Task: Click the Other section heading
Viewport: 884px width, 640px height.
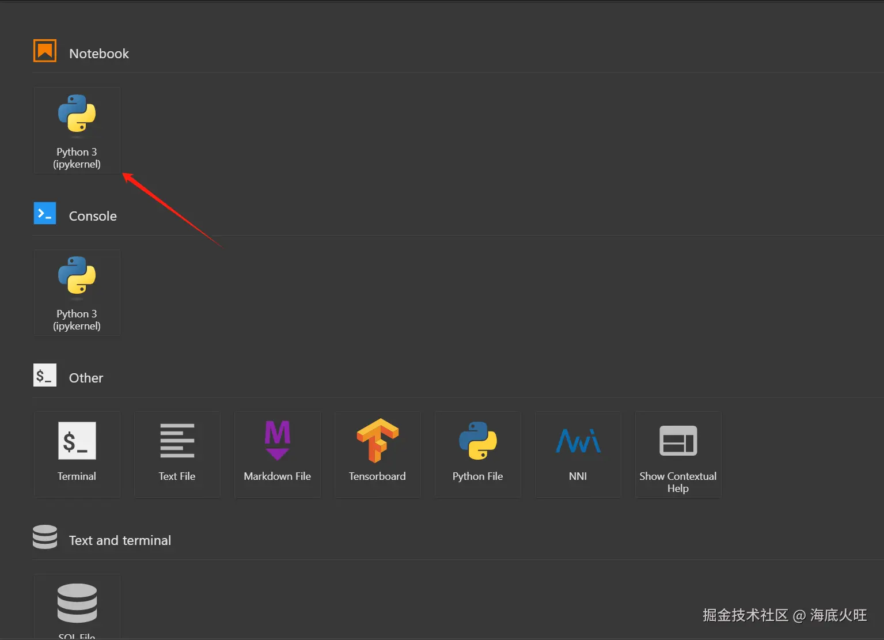Action: 86,378
